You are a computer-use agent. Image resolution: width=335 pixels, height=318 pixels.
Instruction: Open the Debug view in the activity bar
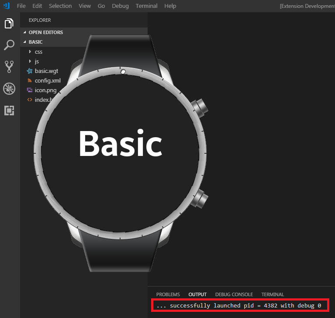(9, 89)
